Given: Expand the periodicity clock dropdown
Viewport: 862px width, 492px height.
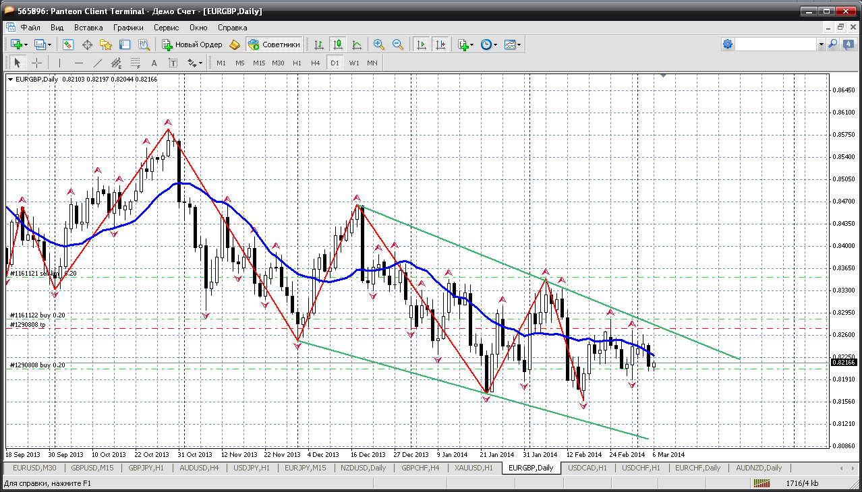Looking at the screenshot, I should (x=496, y=45).
